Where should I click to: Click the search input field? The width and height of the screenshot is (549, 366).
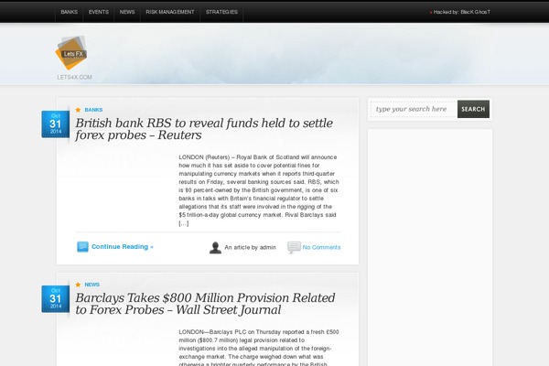tap(414, 109)
